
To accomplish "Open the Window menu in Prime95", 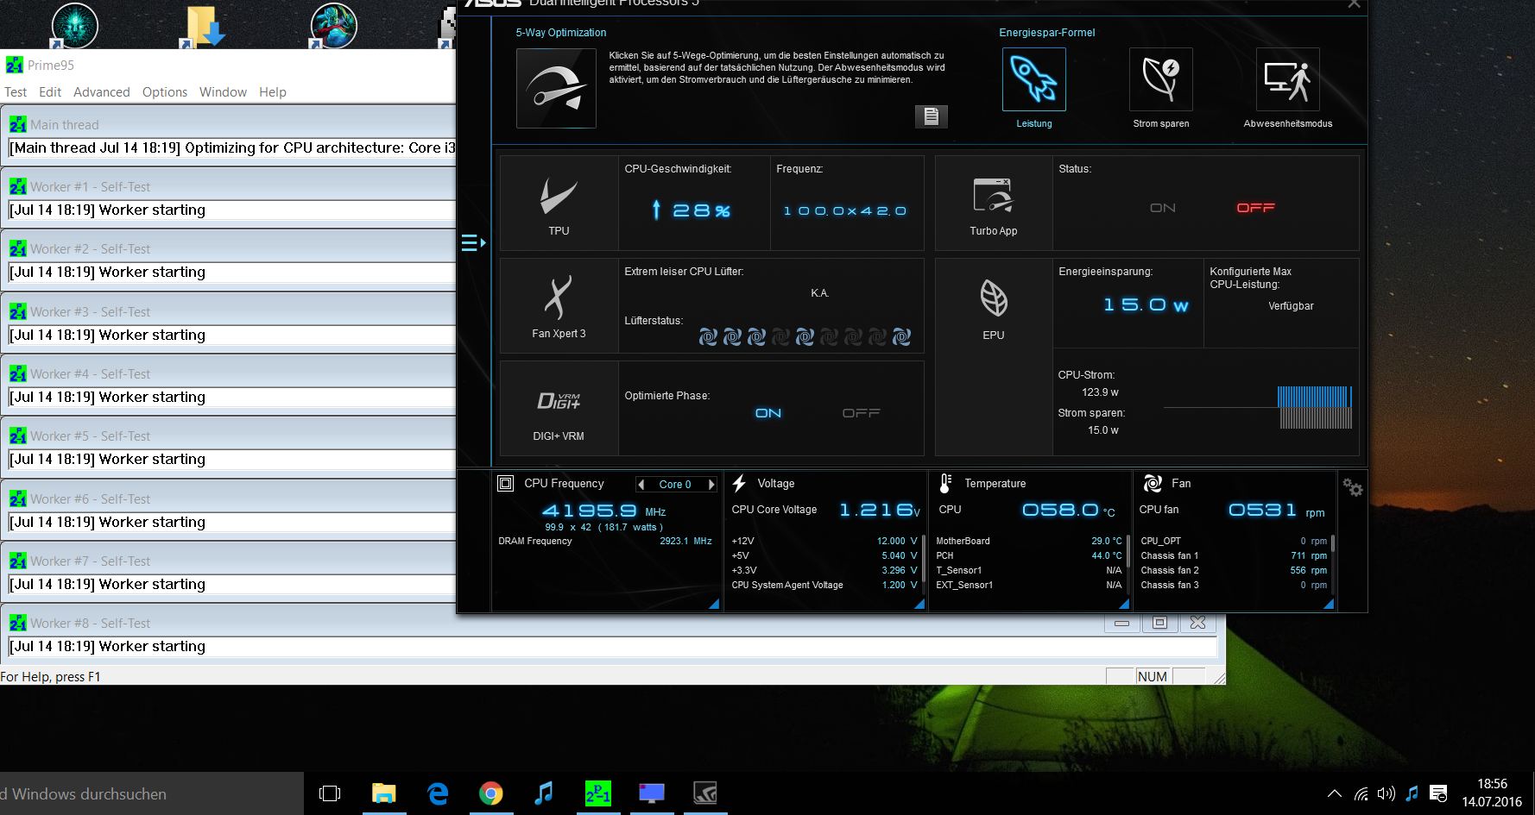I will point(223,92).
